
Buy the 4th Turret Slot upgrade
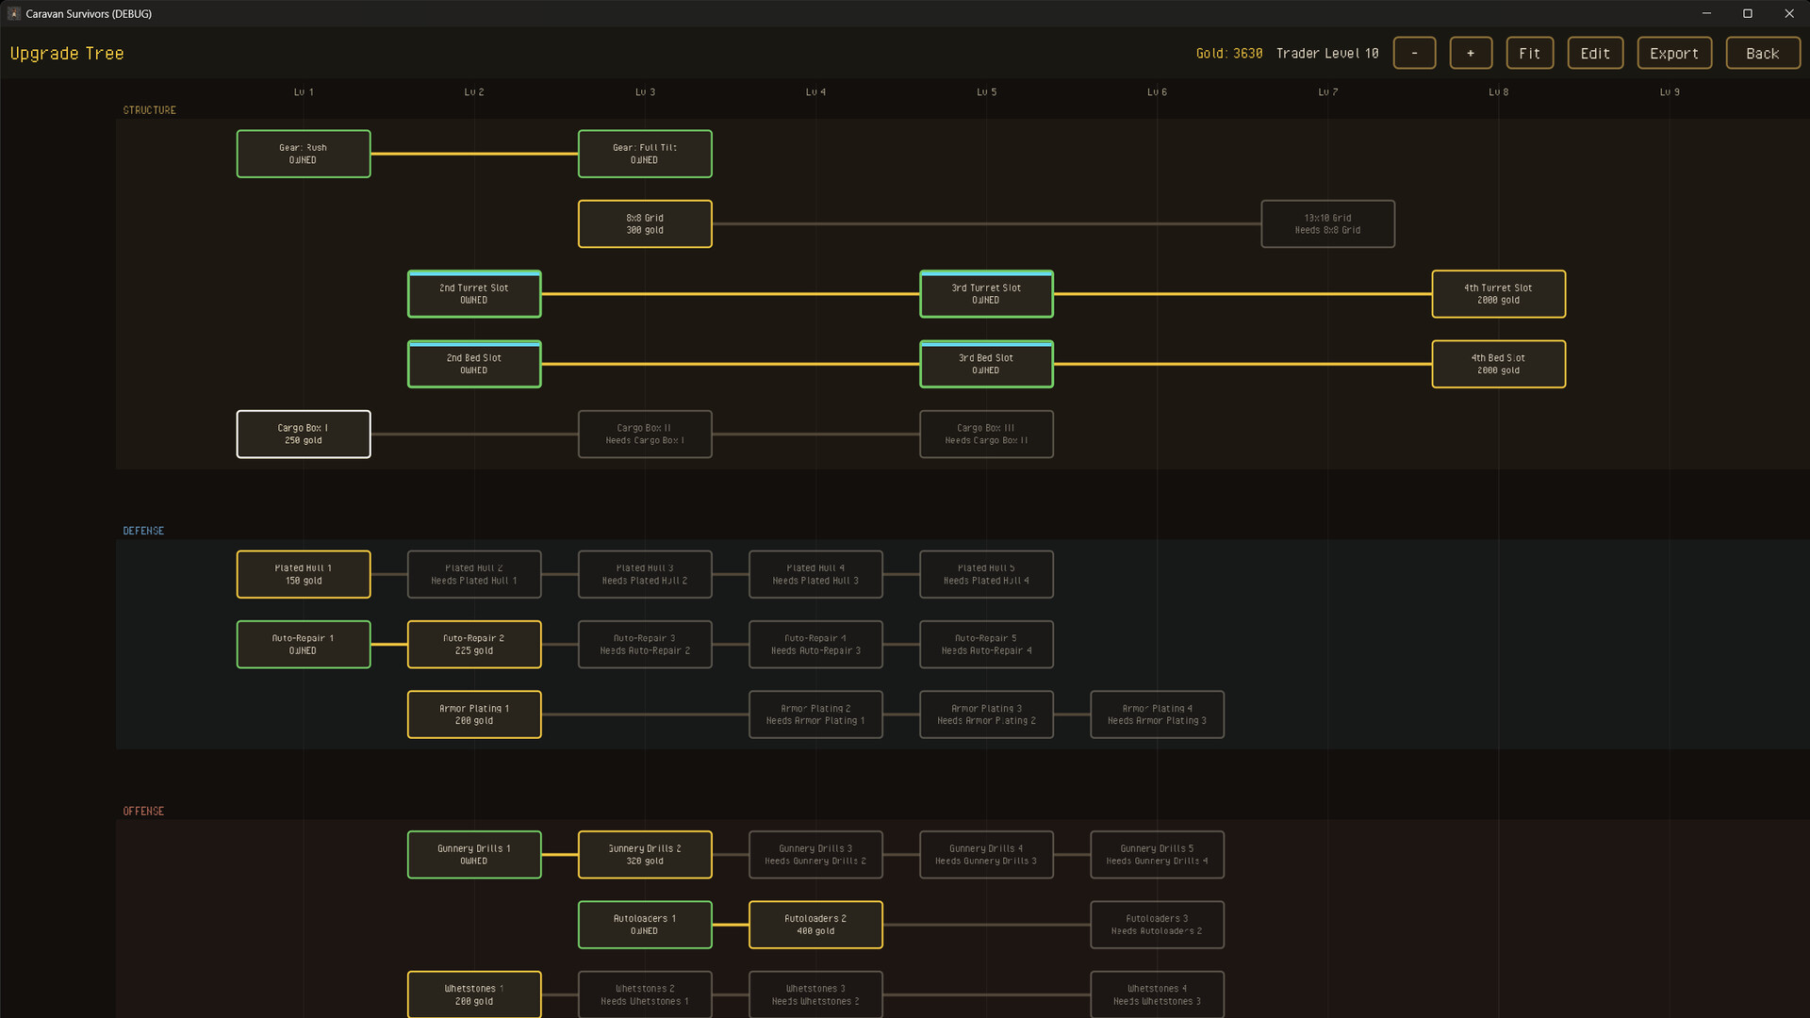click(1498, 294)
